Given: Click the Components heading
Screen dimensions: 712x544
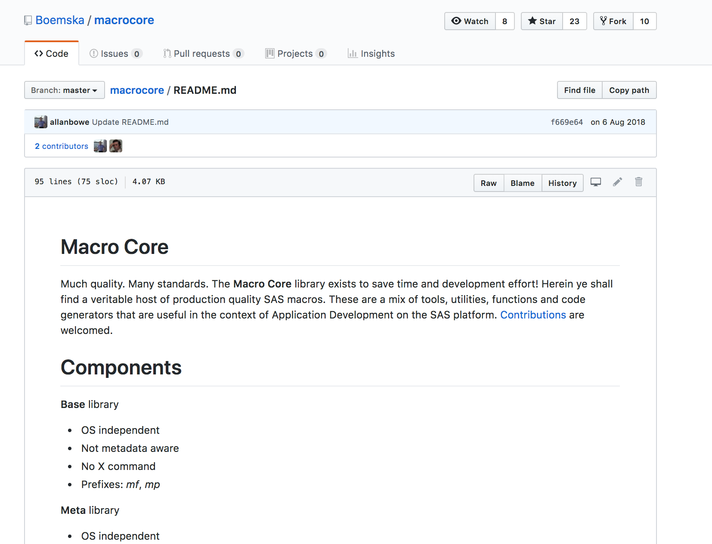Looking at the screenshot, I should tap(121, 367).
